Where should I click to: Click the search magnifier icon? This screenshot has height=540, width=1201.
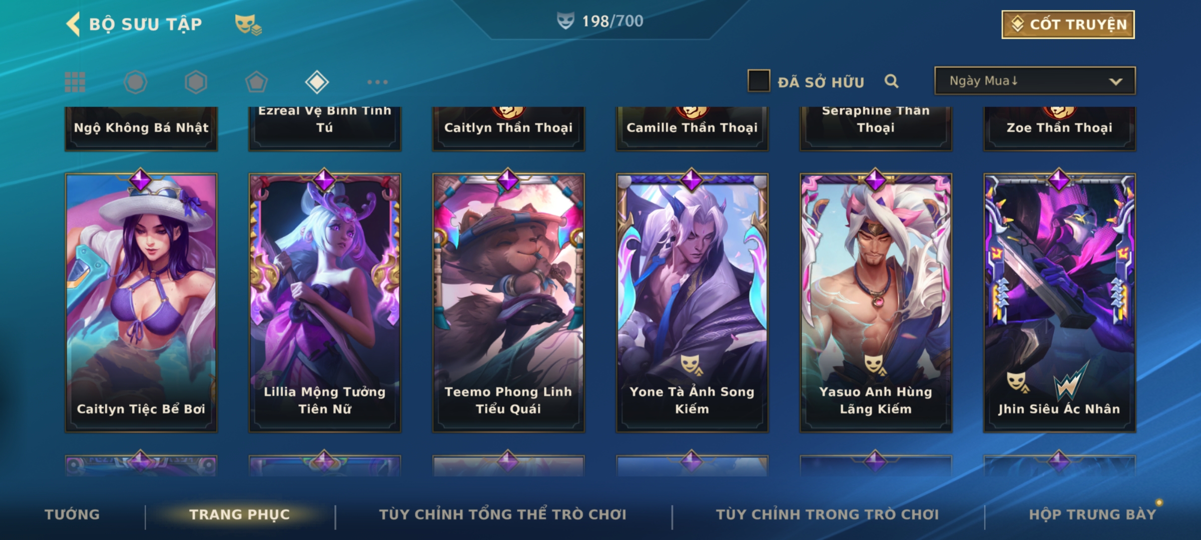click(891, 81)
